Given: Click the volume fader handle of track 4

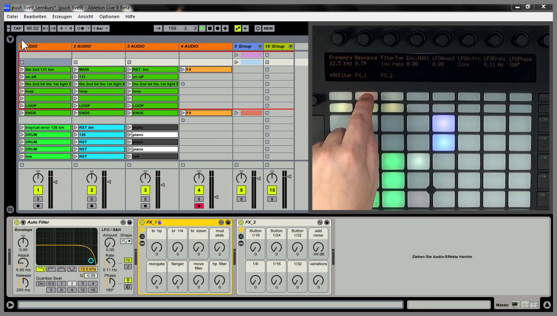Looking at the screenshot, I should [216, 197].
